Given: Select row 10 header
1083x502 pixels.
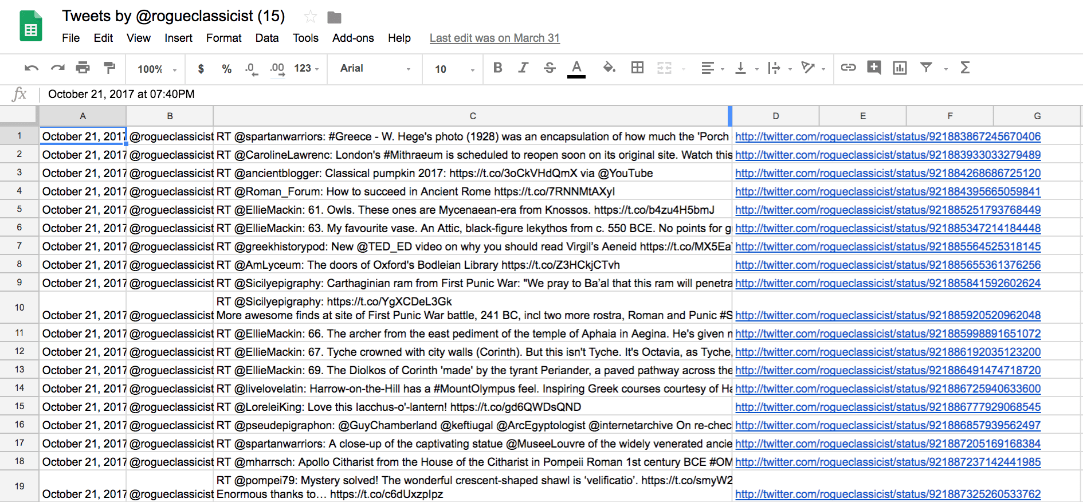Looking at the screenshot, I should [x=19, y=308].
